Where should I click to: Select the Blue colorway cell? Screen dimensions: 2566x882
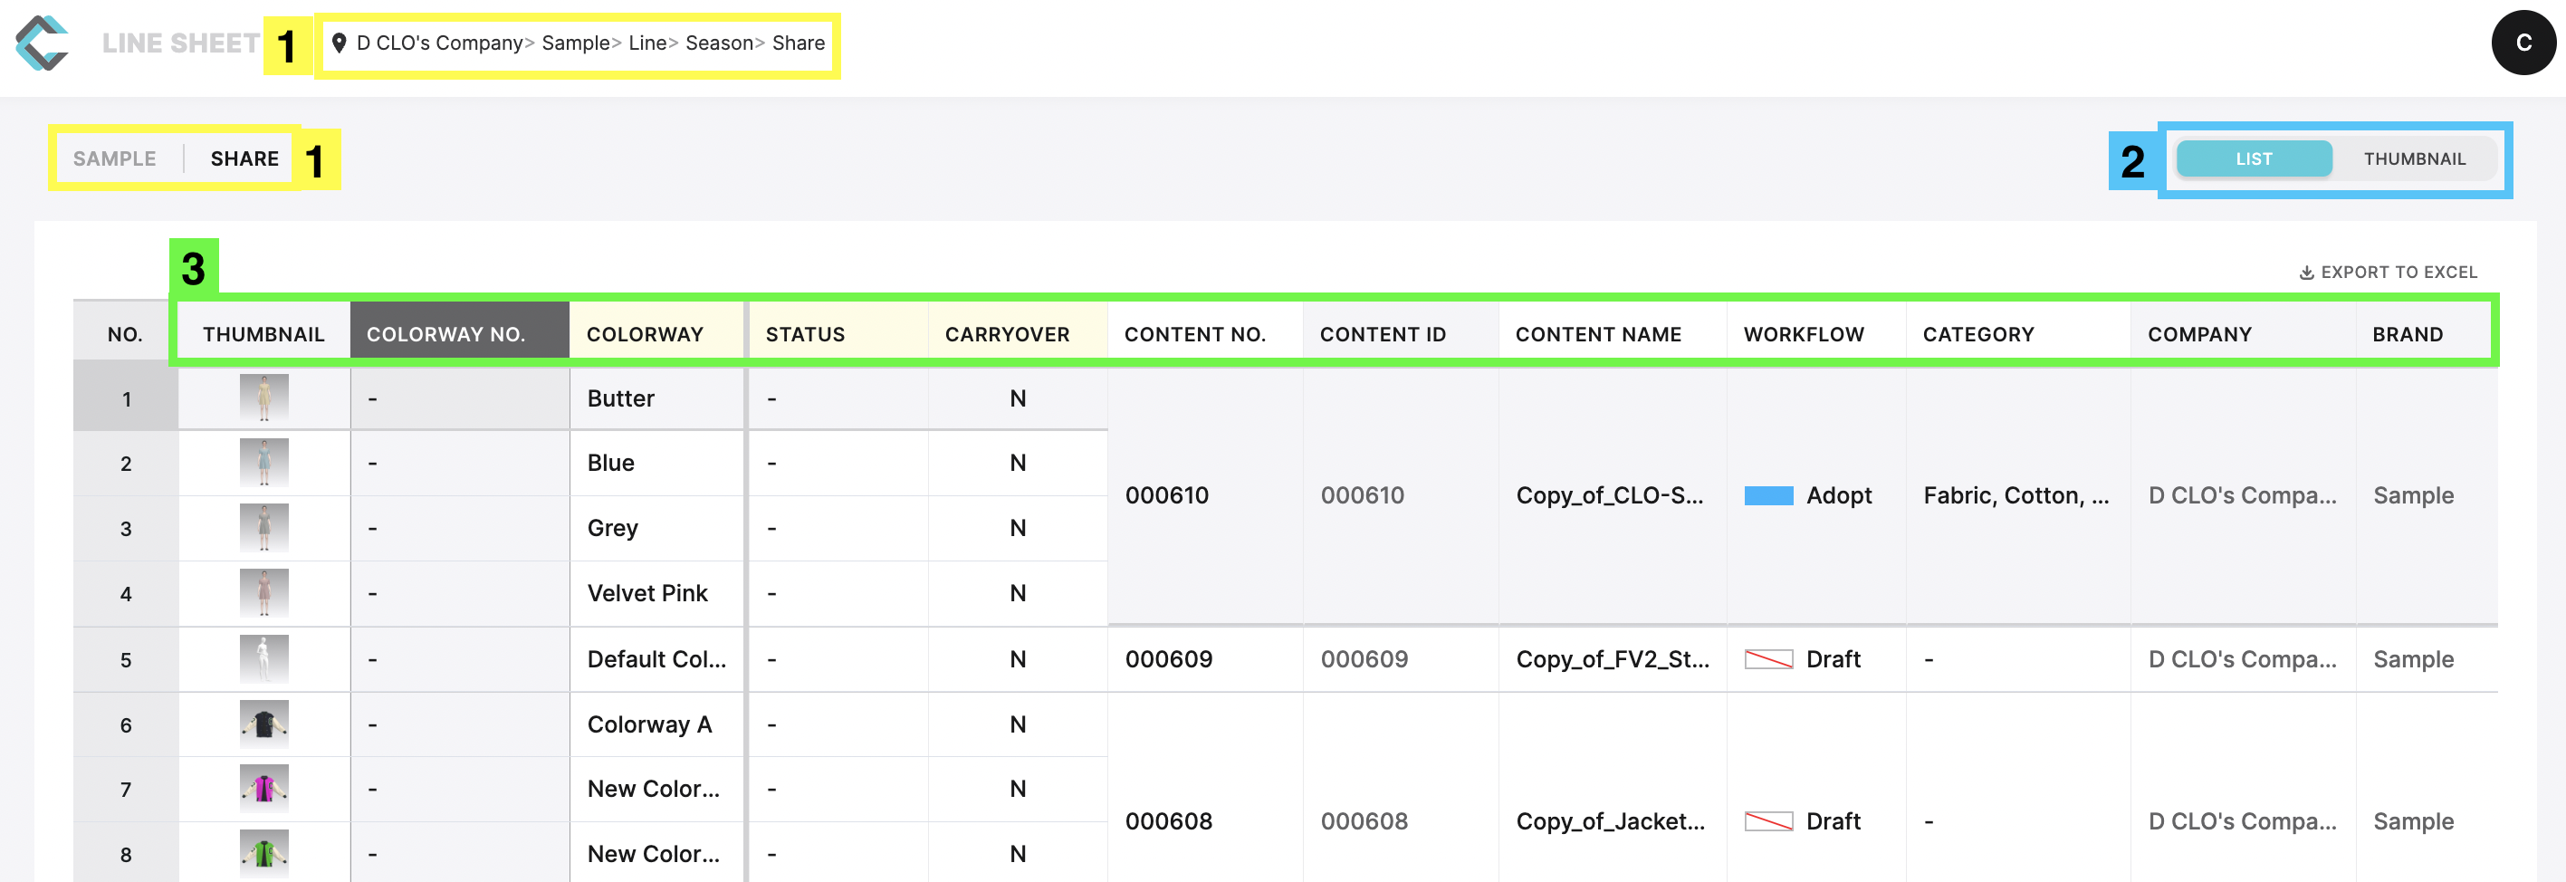click(656, 463)
